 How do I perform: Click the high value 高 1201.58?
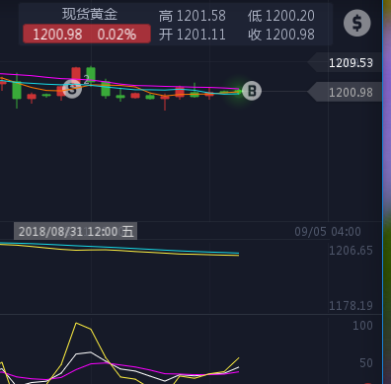193,16
